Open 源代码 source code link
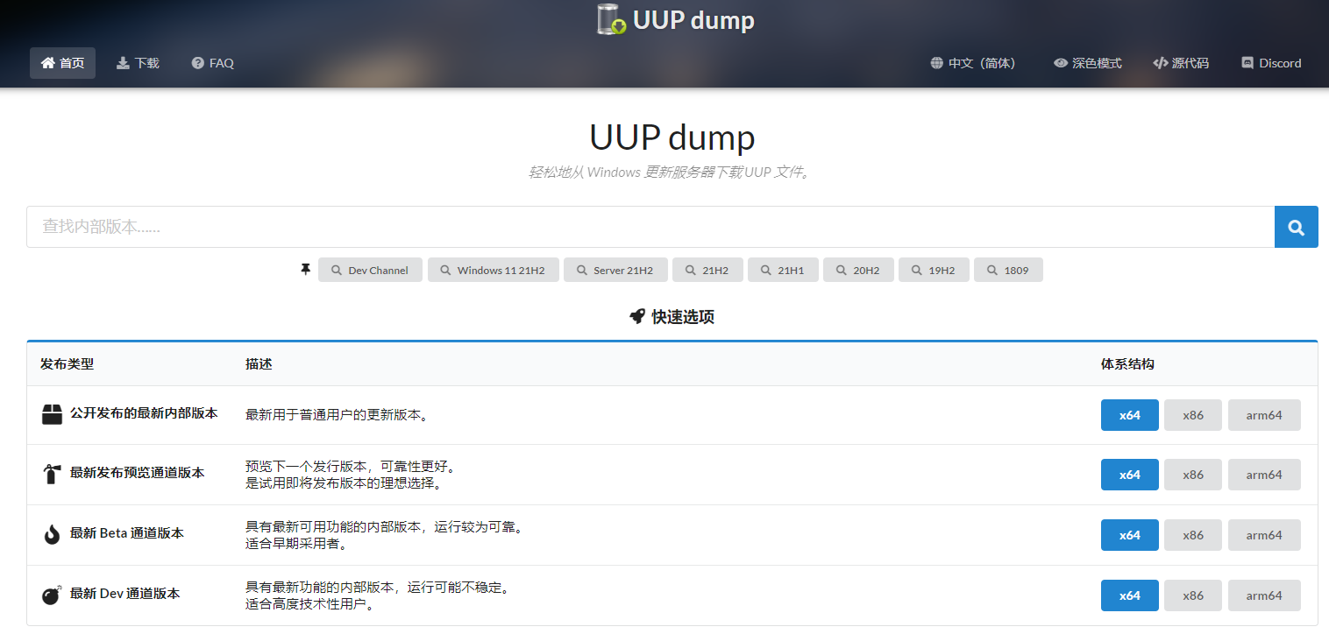1329x634 pixels. (1181, 63)
